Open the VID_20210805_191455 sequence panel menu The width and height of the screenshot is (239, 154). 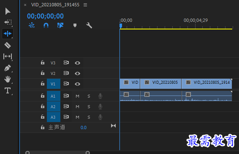(x=85, y=5)
